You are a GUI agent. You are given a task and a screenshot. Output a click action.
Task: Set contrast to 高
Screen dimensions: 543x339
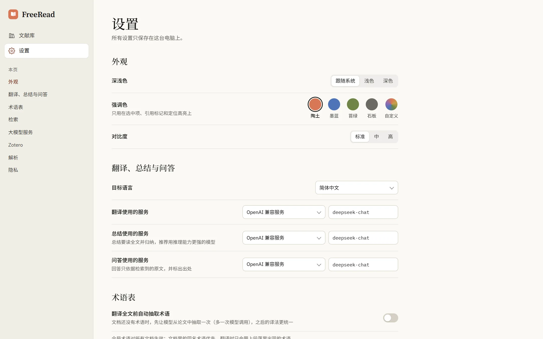pos(390,137)
